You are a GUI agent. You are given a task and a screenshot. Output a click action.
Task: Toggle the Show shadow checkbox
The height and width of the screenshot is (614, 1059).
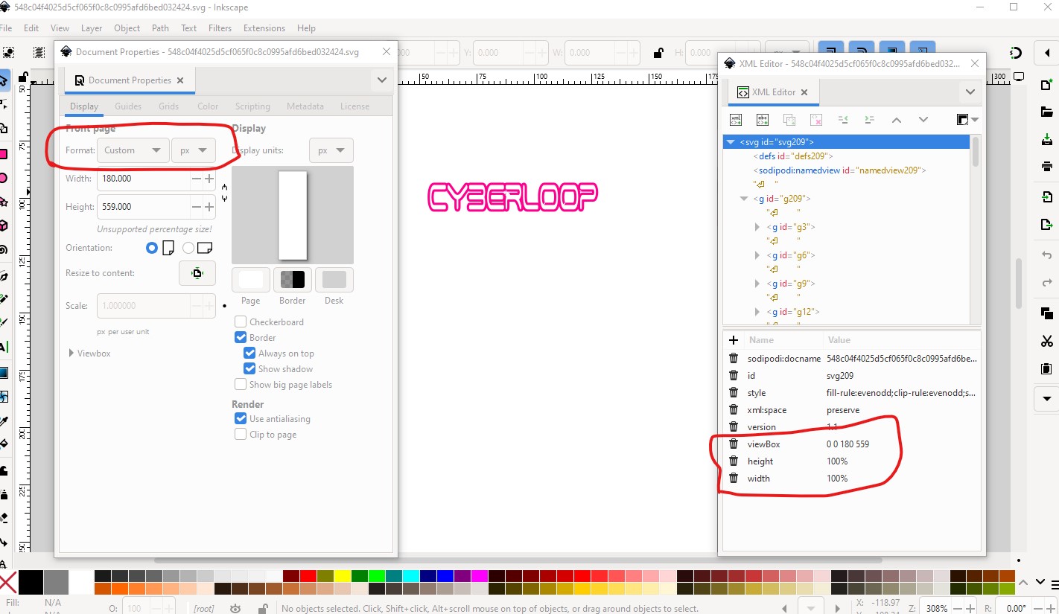coord(249,369)
